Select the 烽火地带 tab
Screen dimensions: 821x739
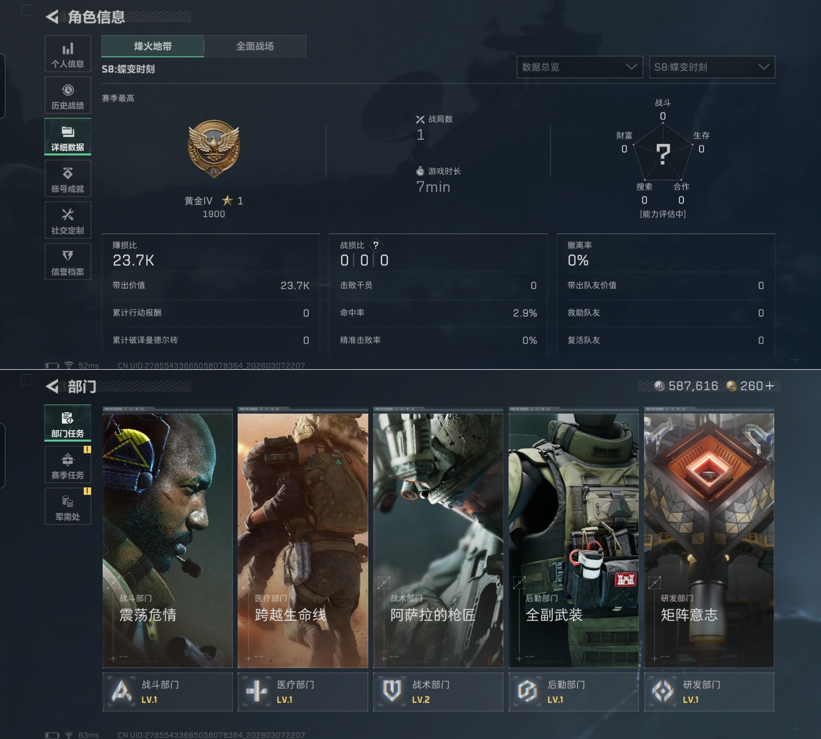(153, 46)
